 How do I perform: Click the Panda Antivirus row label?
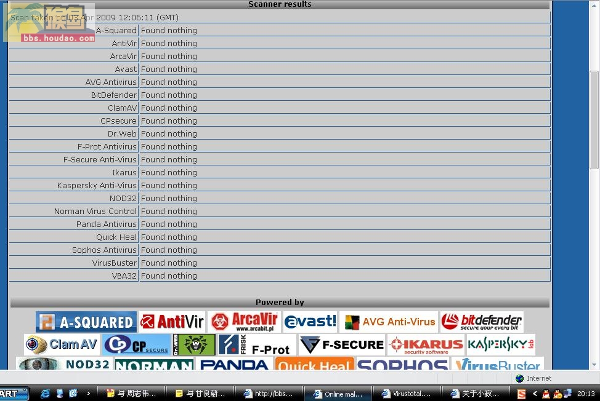tap(107, 224)
